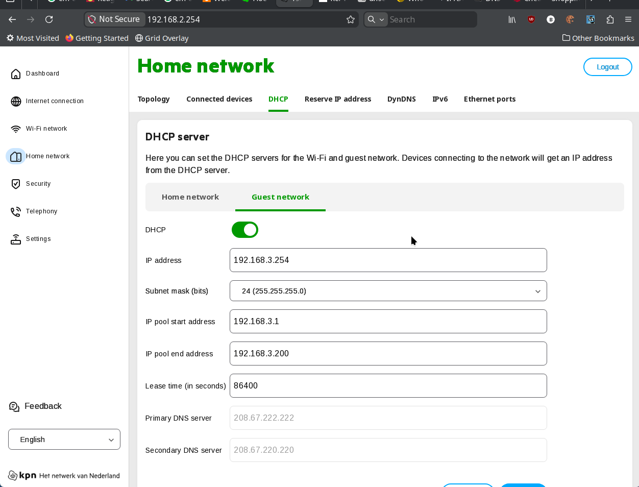Open the DynDNS tab
Image resolution: width=639 pixels, height=487 pixels.
coord(402,99)
